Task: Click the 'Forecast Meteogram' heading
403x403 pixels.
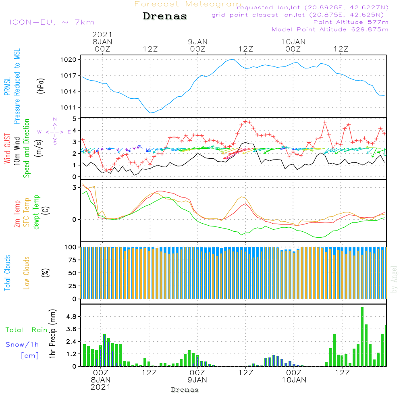Action: [188, 4]
